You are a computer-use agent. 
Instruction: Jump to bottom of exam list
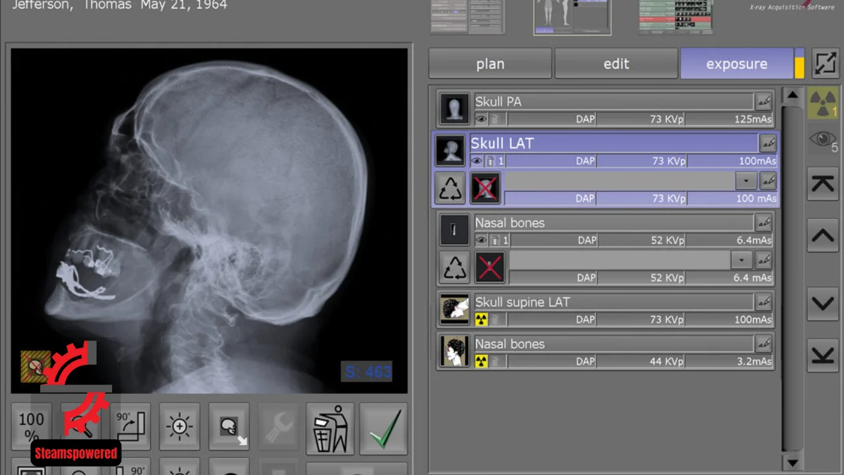click(823, 355)
